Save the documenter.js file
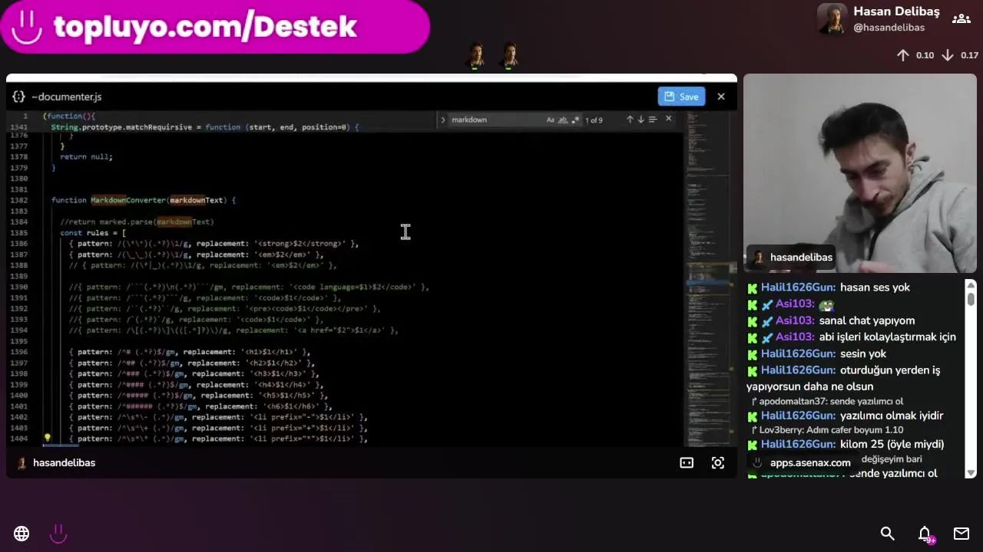Viewport: 983px width, 552px height. coord(681,97)
